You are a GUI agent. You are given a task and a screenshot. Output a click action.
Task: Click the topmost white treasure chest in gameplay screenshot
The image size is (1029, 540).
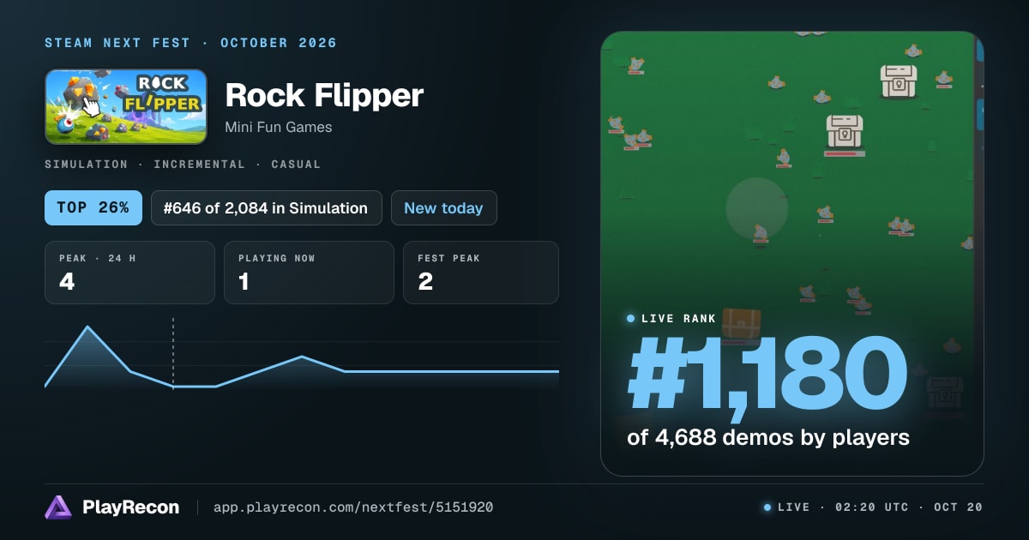pos(899,81)
